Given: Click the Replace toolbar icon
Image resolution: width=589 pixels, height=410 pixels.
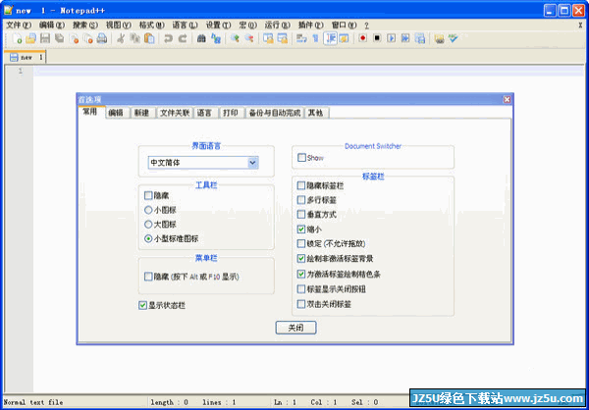Looking at the screenshot, I should (216, 38).
